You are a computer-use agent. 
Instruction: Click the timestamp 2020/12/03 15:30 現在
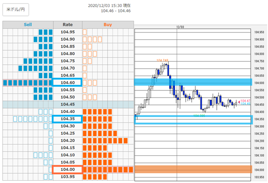click(x=110, y=6)
